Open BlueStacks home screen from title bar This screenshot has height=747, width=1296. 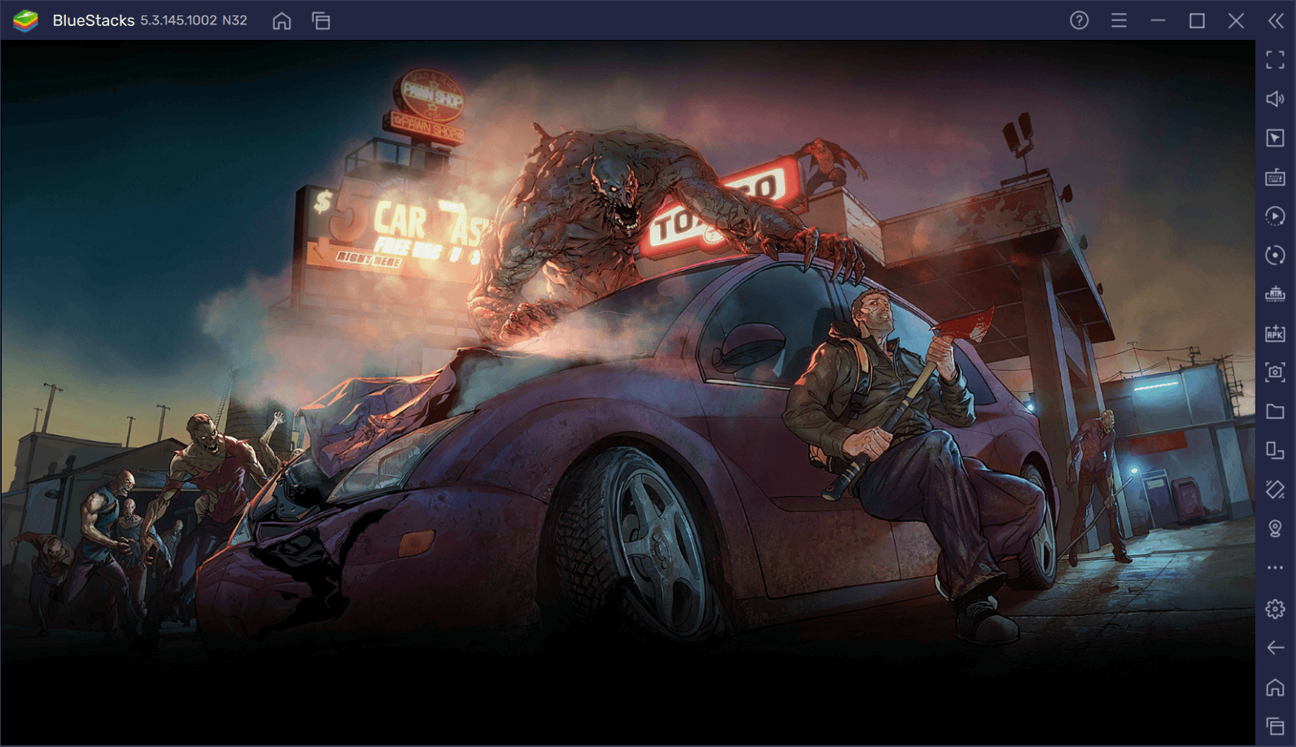pyautogui.click(x=281, y=21)
